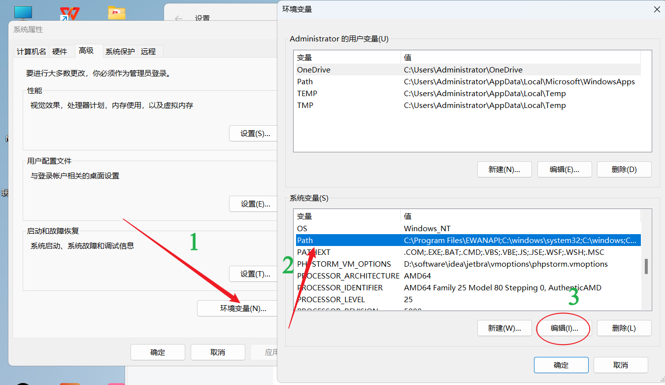Click 设置(T) under 启动和故障恢复
This screenshot has height=385, width=665.
pyautogui.click(x=254, y=274)
